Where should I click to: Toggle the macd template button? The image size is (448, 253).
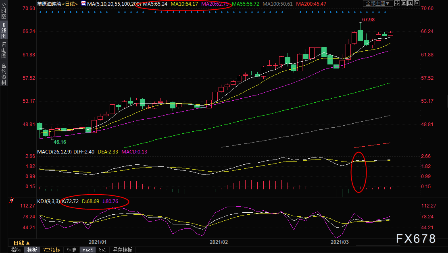[x=88, y=250]
